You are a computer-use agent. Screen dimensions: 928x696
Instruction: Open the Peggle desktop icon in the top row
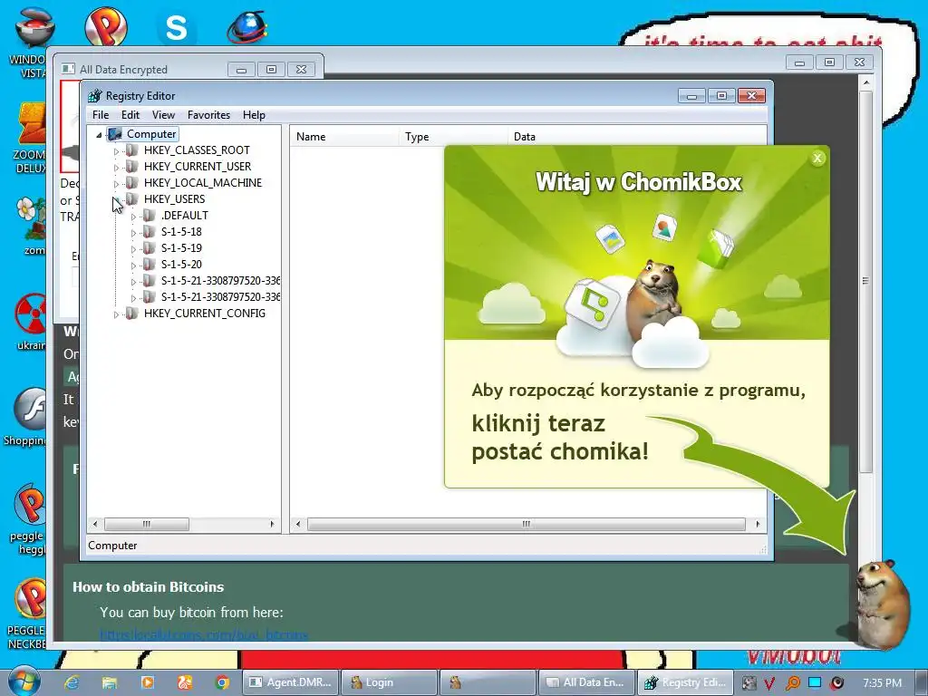point(105,26)
